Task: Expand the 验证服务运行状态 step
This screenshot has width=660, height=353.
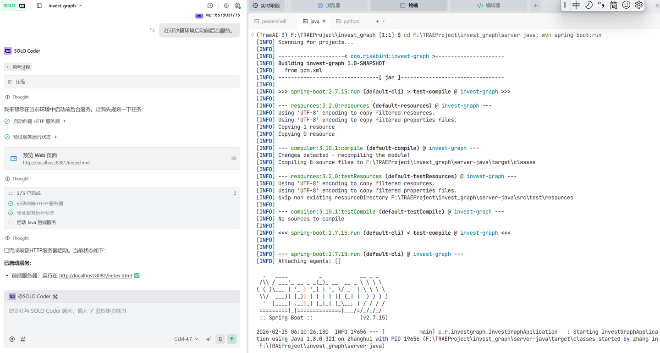Action: click(x=35, y=137)
